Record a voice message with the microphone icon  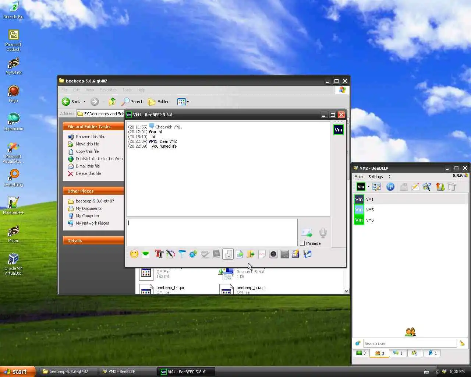point(323,233)
